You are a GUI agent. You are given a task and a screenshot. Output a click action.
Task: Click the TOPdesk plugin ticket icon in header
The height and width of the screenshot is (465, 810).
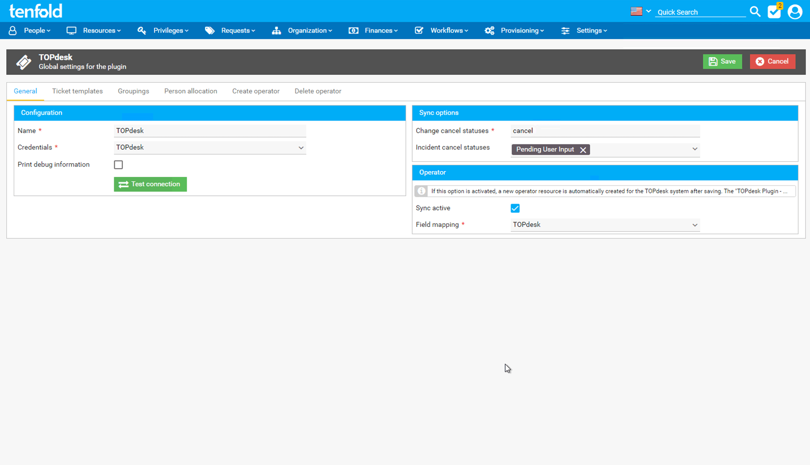pyautogui.click(x=23, y=62)
